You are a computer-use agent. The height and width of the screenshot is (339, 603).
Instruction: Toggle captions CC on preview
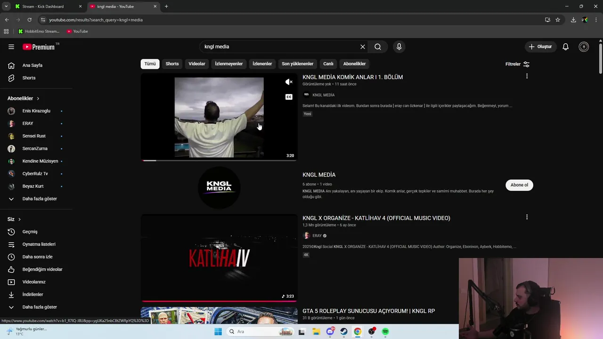pos(289,97)
